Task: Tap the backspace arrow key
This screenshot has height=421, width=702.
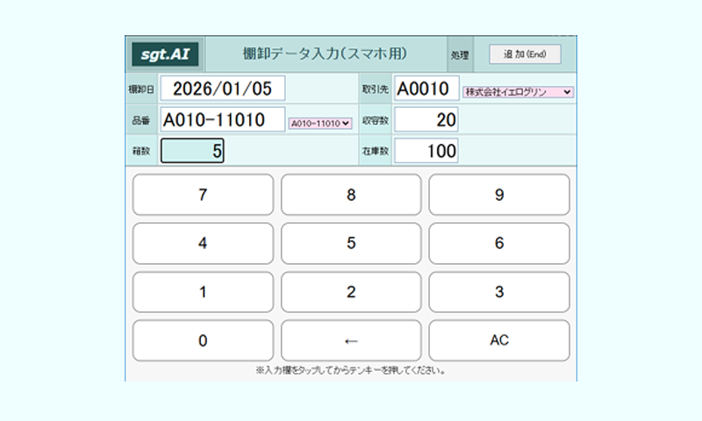Action: coord(351,340)
